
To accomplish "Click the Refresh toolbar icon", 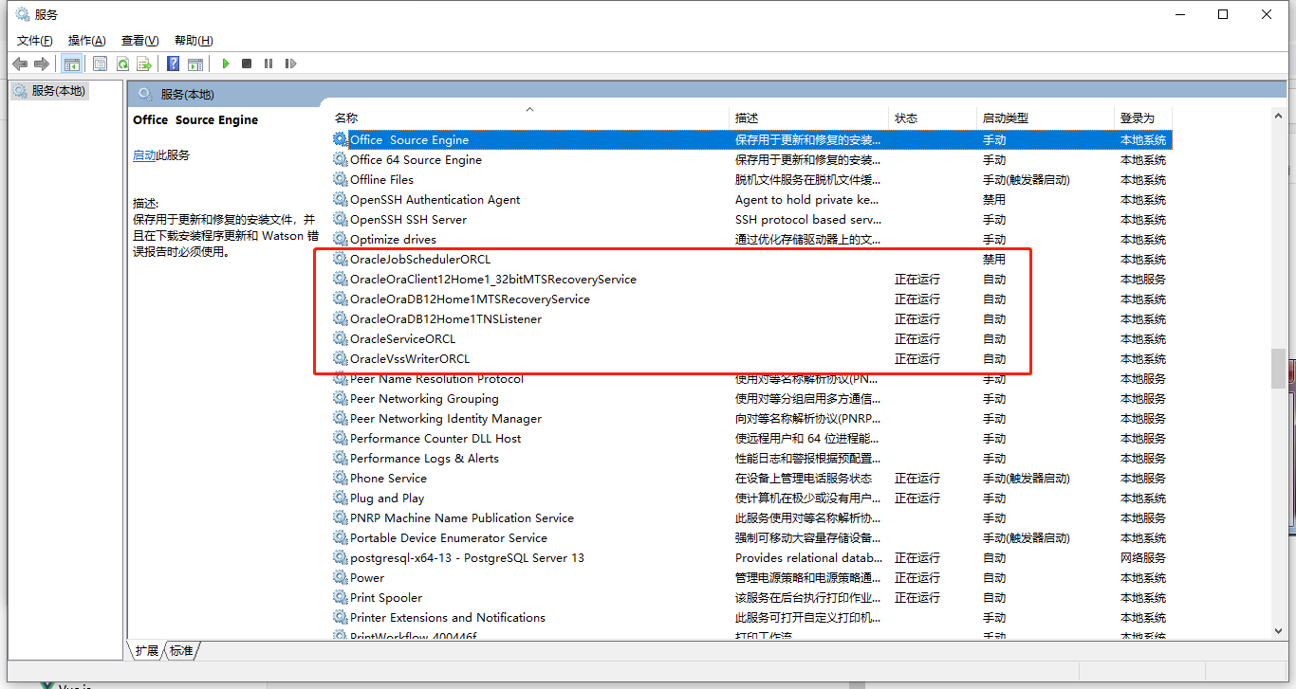I will (x=122, y=63).
